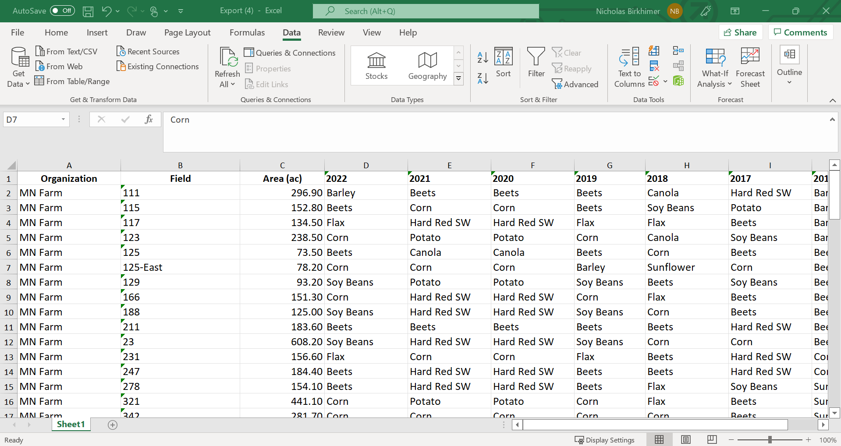The height and width of the screenshot is (446, 841).
Task: Select the Stocks data type
Action: [376, 66]
